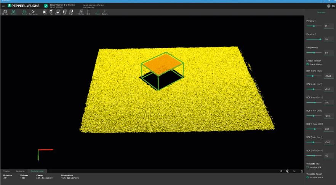Select the Camera tool
336x185 pixels.
tap(104, 12)
